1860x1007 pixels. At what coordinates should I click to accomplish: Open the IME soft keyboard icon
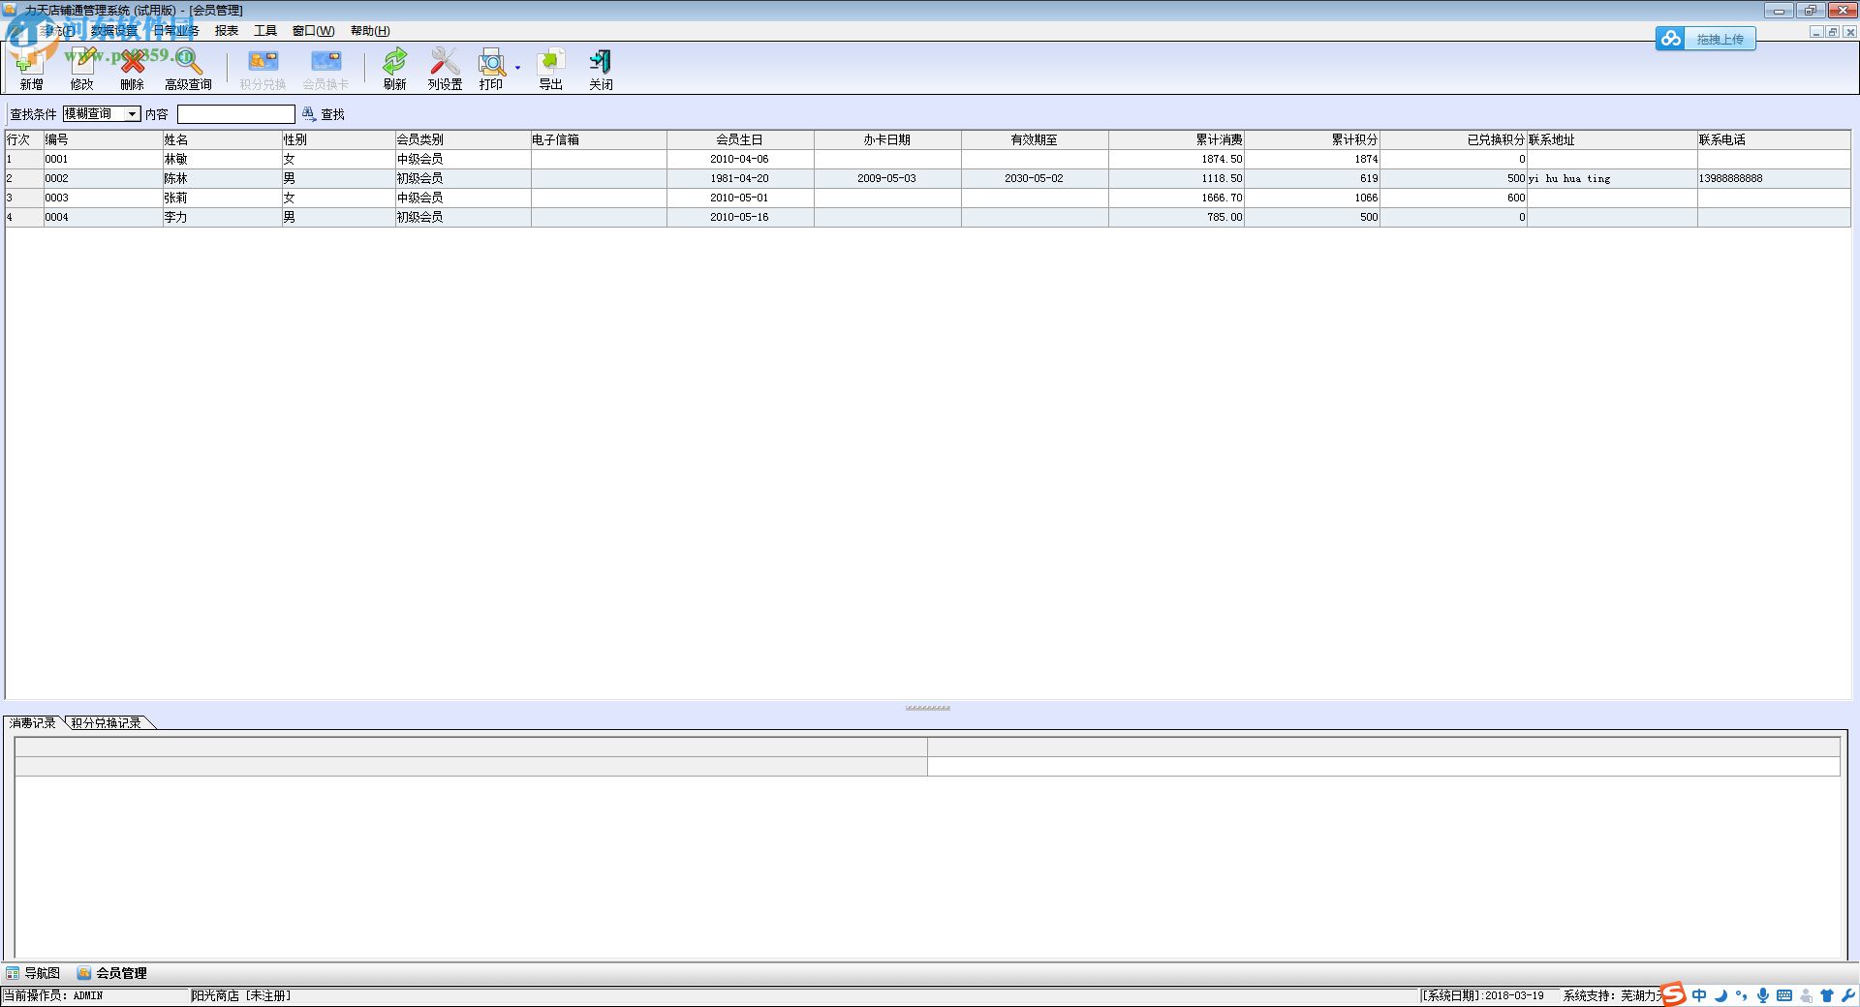click(1784, 995)
